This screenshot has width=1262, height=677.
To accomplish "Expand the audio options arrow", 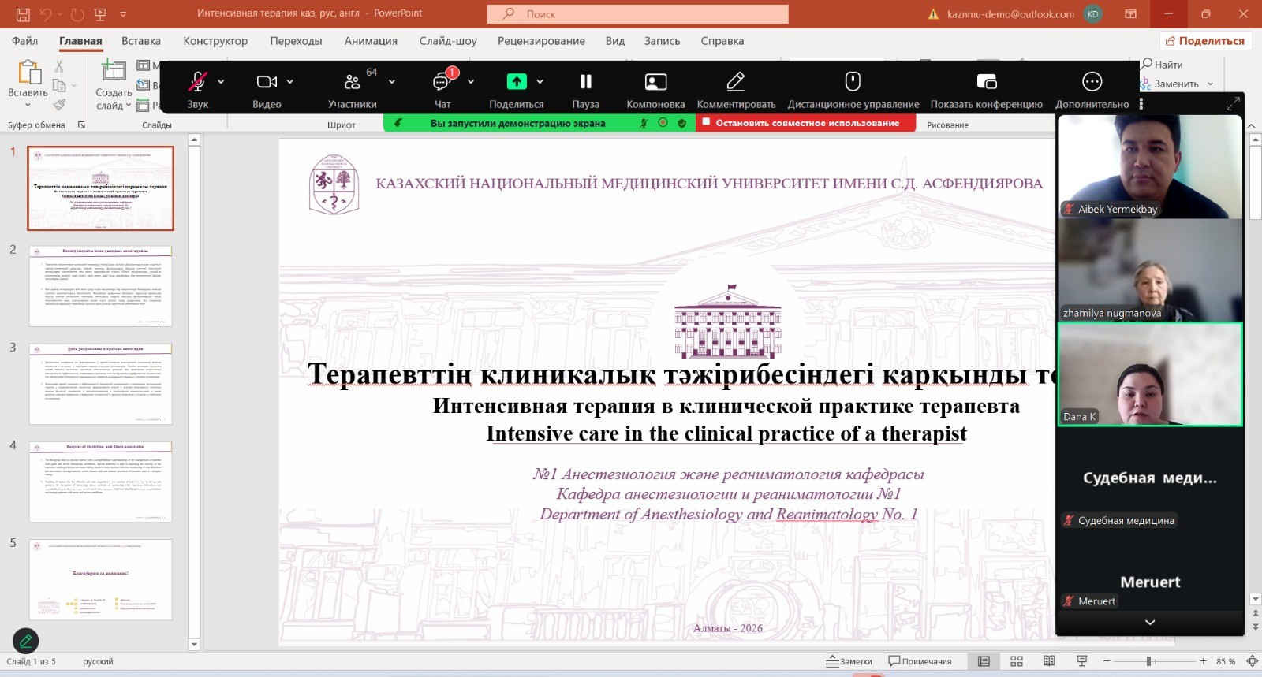I will click(221, 81).
